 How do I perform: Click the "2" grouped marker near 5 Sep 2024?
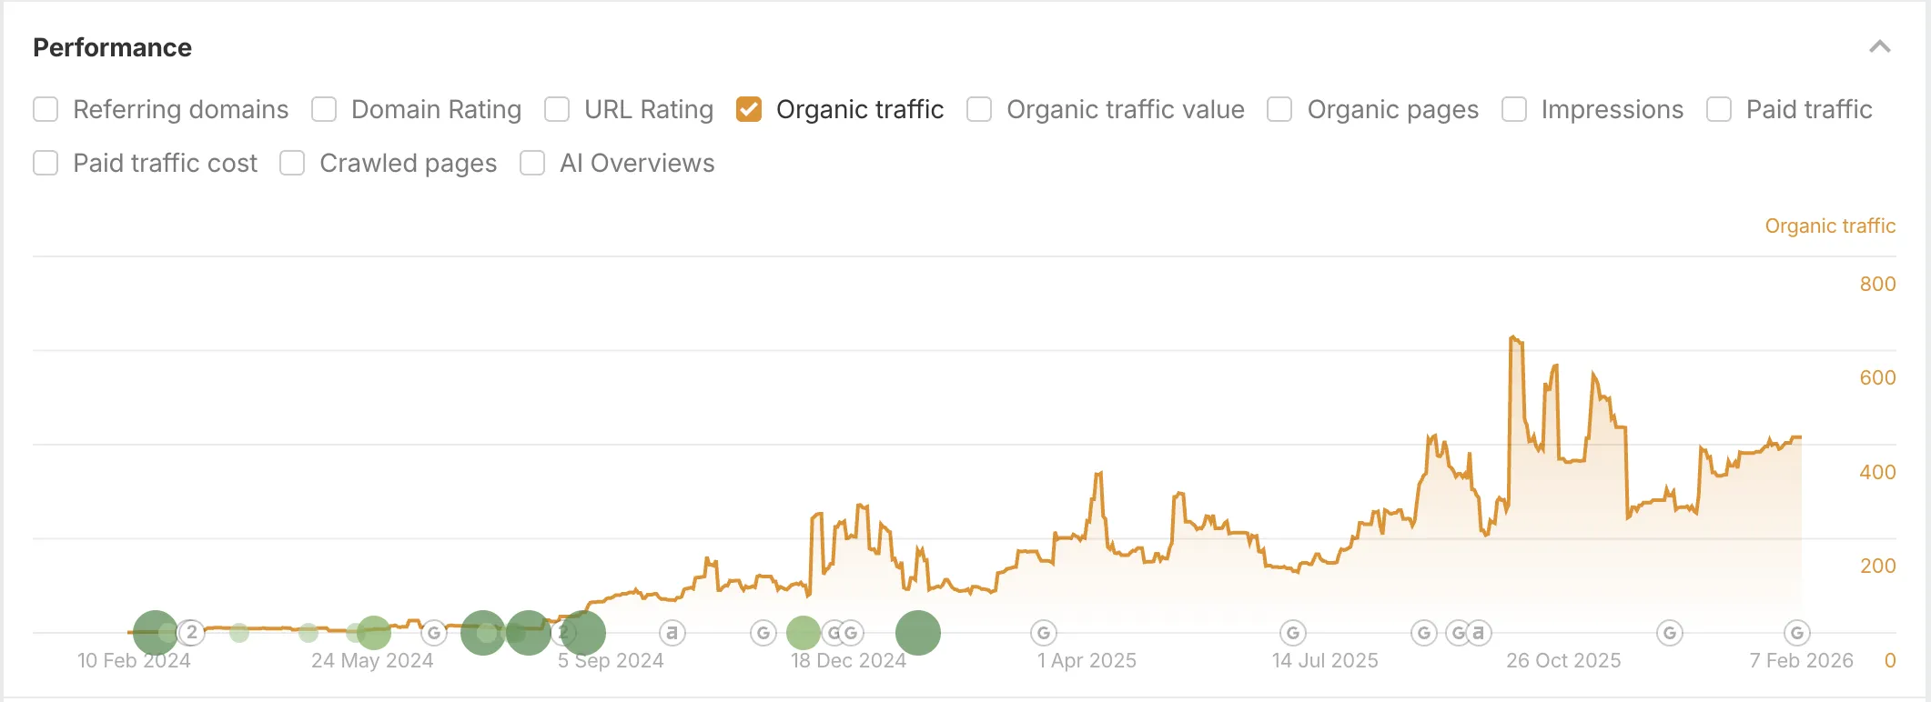click(562, 632)
